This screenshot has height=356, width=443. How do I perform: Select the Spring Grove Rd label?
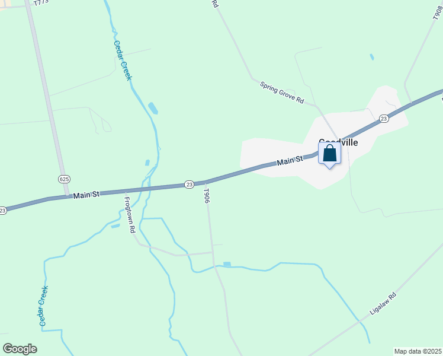(x=282, y=93)
